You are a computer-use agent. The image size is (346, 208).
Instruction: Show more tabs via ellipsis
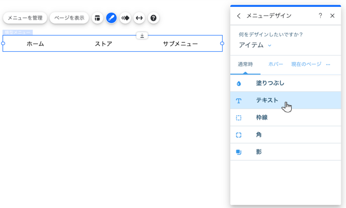pos(328,64)
